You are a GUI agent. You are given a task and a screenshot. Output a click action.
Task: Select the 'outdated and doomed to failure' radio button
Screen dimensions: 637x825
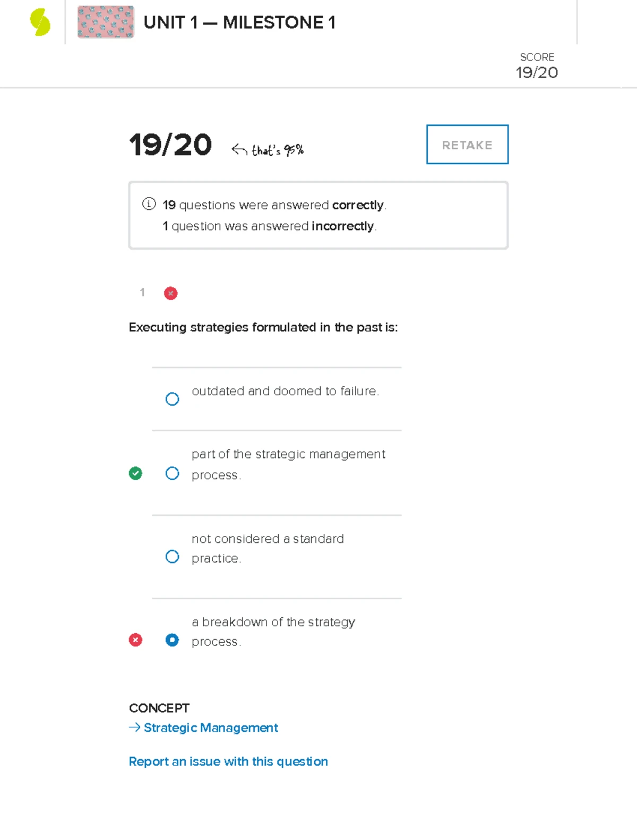tap(172, 399)
